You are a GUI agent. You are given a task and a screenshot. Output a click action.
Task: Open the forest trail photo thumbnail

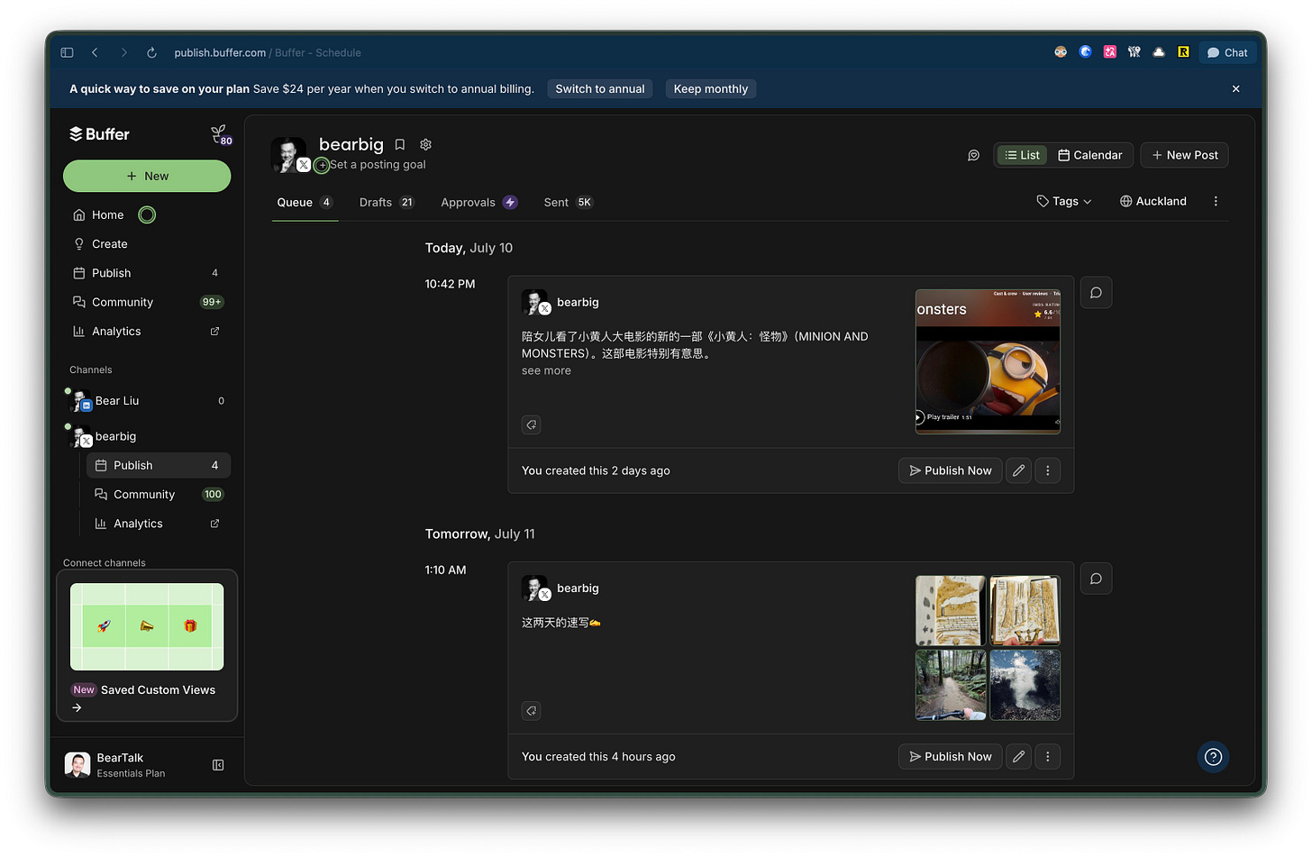click(x=951, y=685)
